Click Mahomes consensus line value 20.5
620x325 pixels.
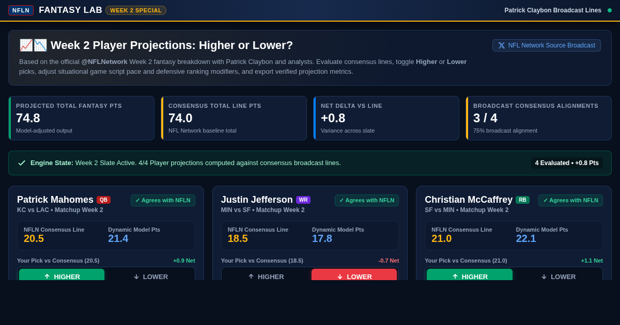click(34, 238)
